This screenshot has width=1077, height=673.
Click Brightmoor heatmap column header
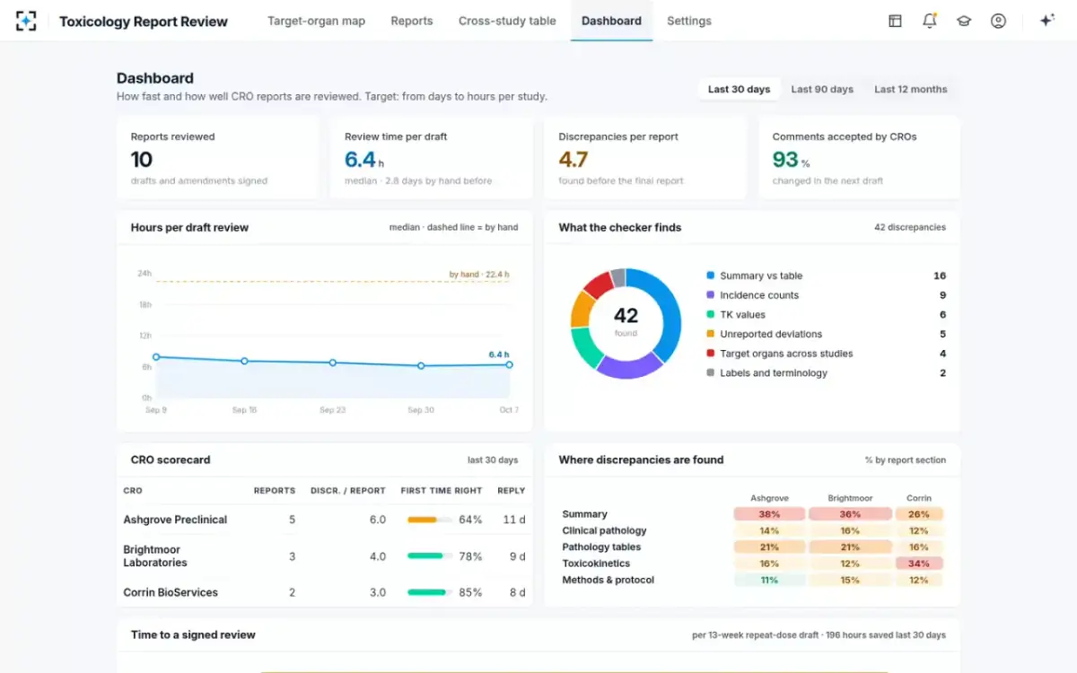pos(850,498)
